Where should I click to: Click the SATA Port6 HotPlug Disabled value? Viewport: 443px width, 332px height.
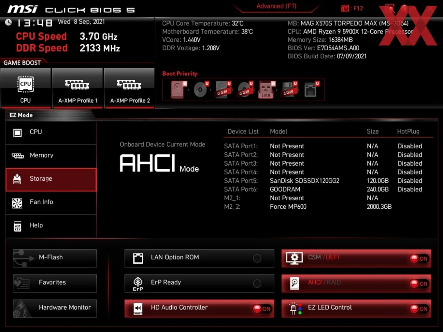410,189
